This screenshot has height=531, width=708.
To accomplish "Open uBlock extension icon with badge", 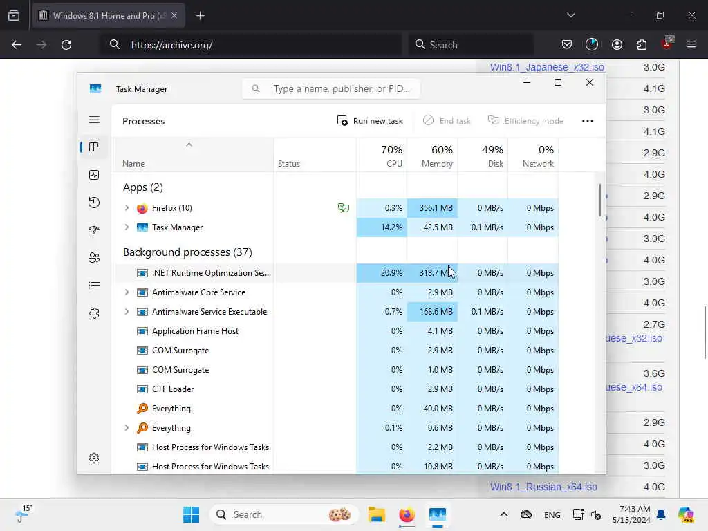I will (x=667, y=44).
